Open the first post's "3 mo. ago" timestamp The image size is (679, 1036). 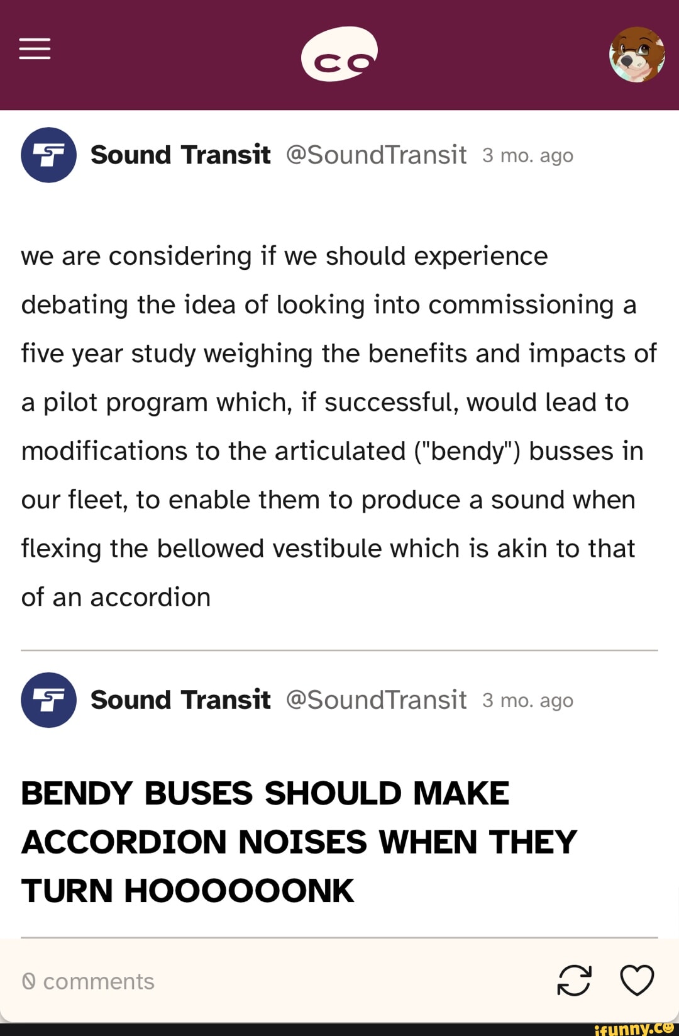(527, 155)
